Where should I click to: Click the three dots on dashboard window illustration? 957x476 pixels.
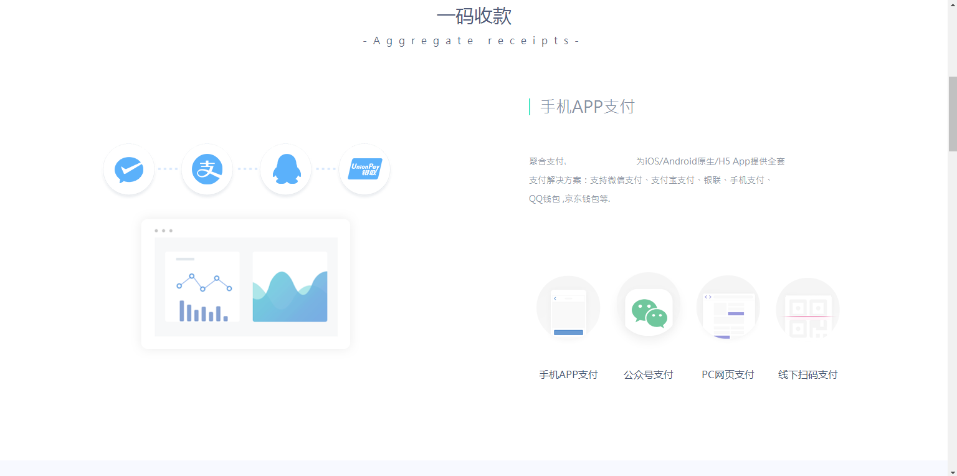click(x=163, y=231)
